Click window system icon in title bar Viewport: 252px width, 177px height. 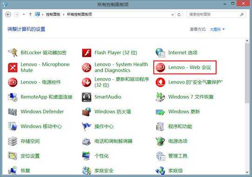5,4
